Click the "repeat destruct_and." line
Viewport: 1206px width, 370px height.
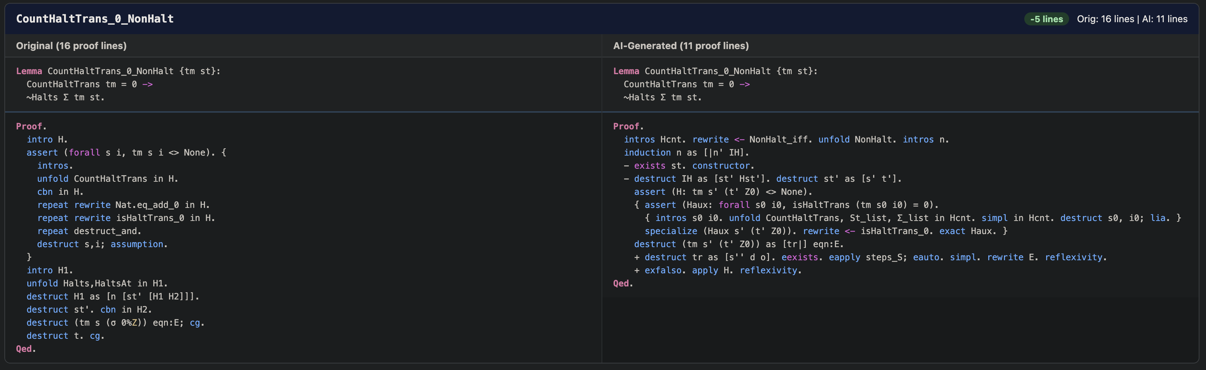pos(89,231)
